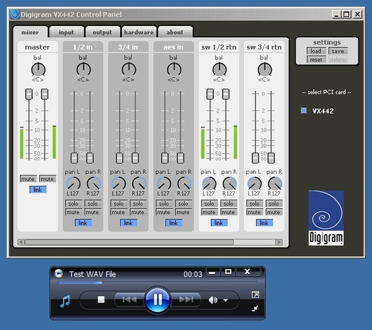Pause playback in the media player
This screenshot has width=372, height=330.
157,300
